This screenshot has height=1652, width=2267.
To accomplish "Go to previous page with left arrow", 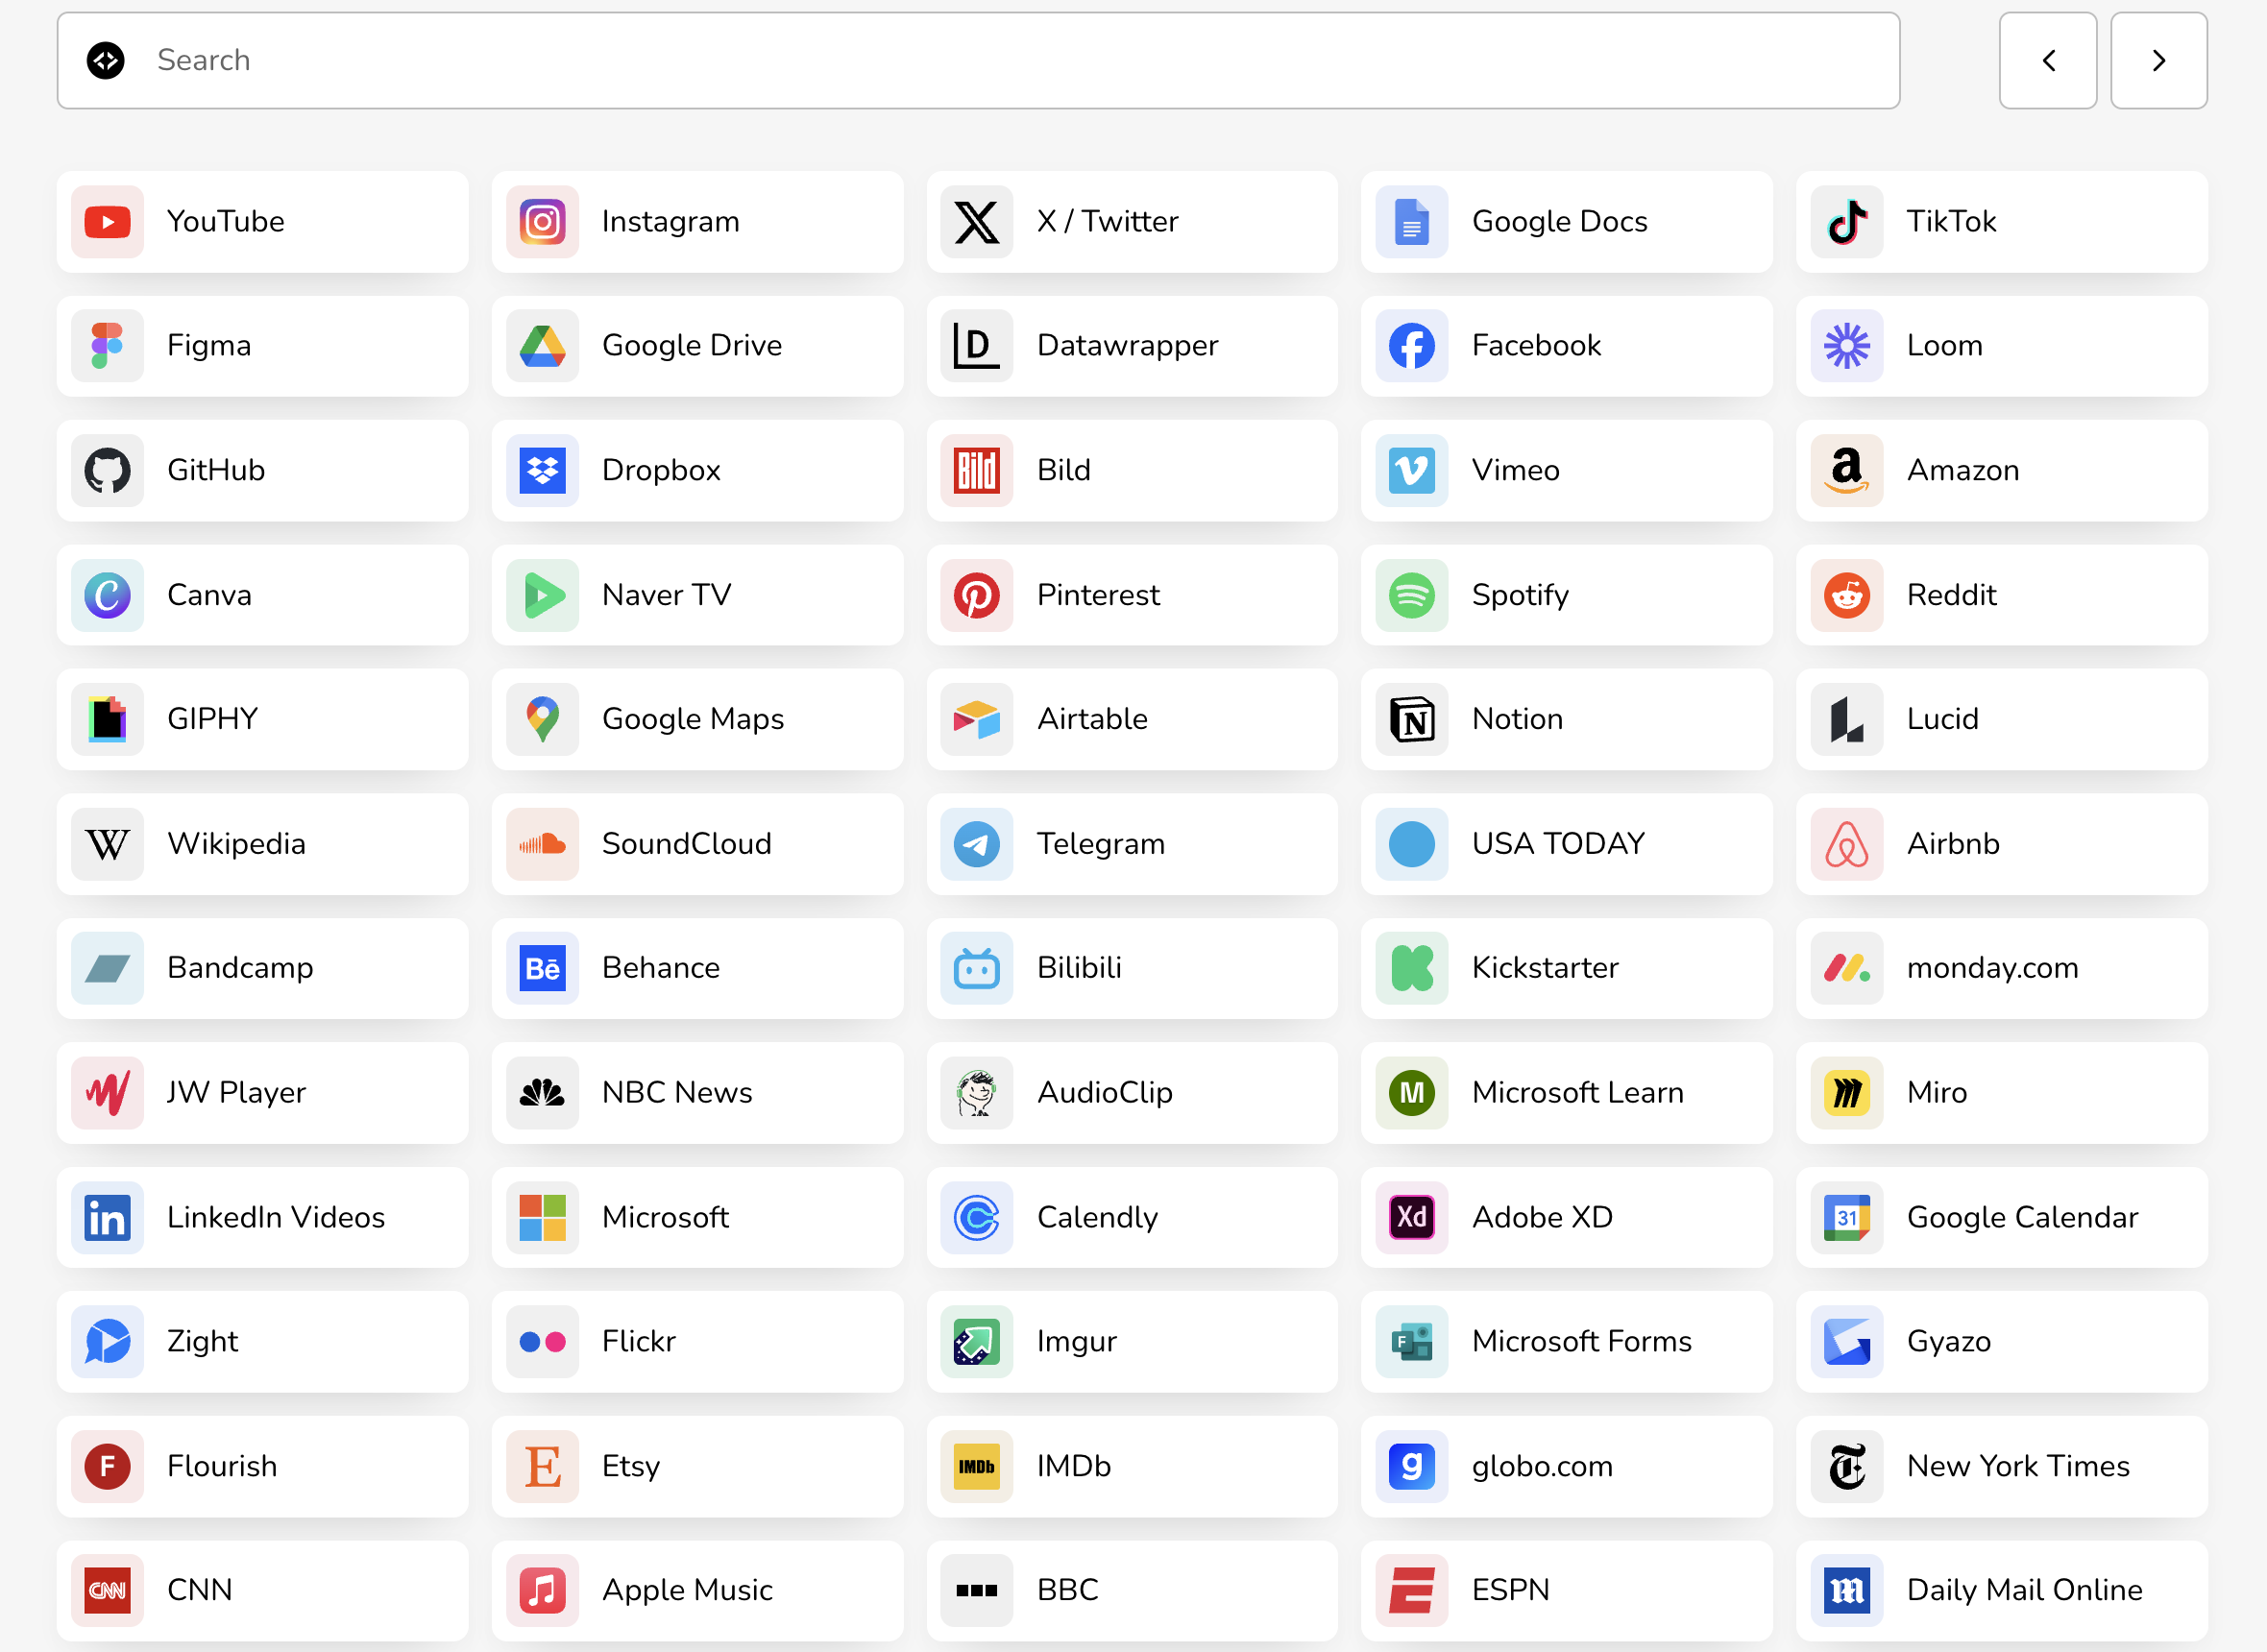I will pos(2047,60).
